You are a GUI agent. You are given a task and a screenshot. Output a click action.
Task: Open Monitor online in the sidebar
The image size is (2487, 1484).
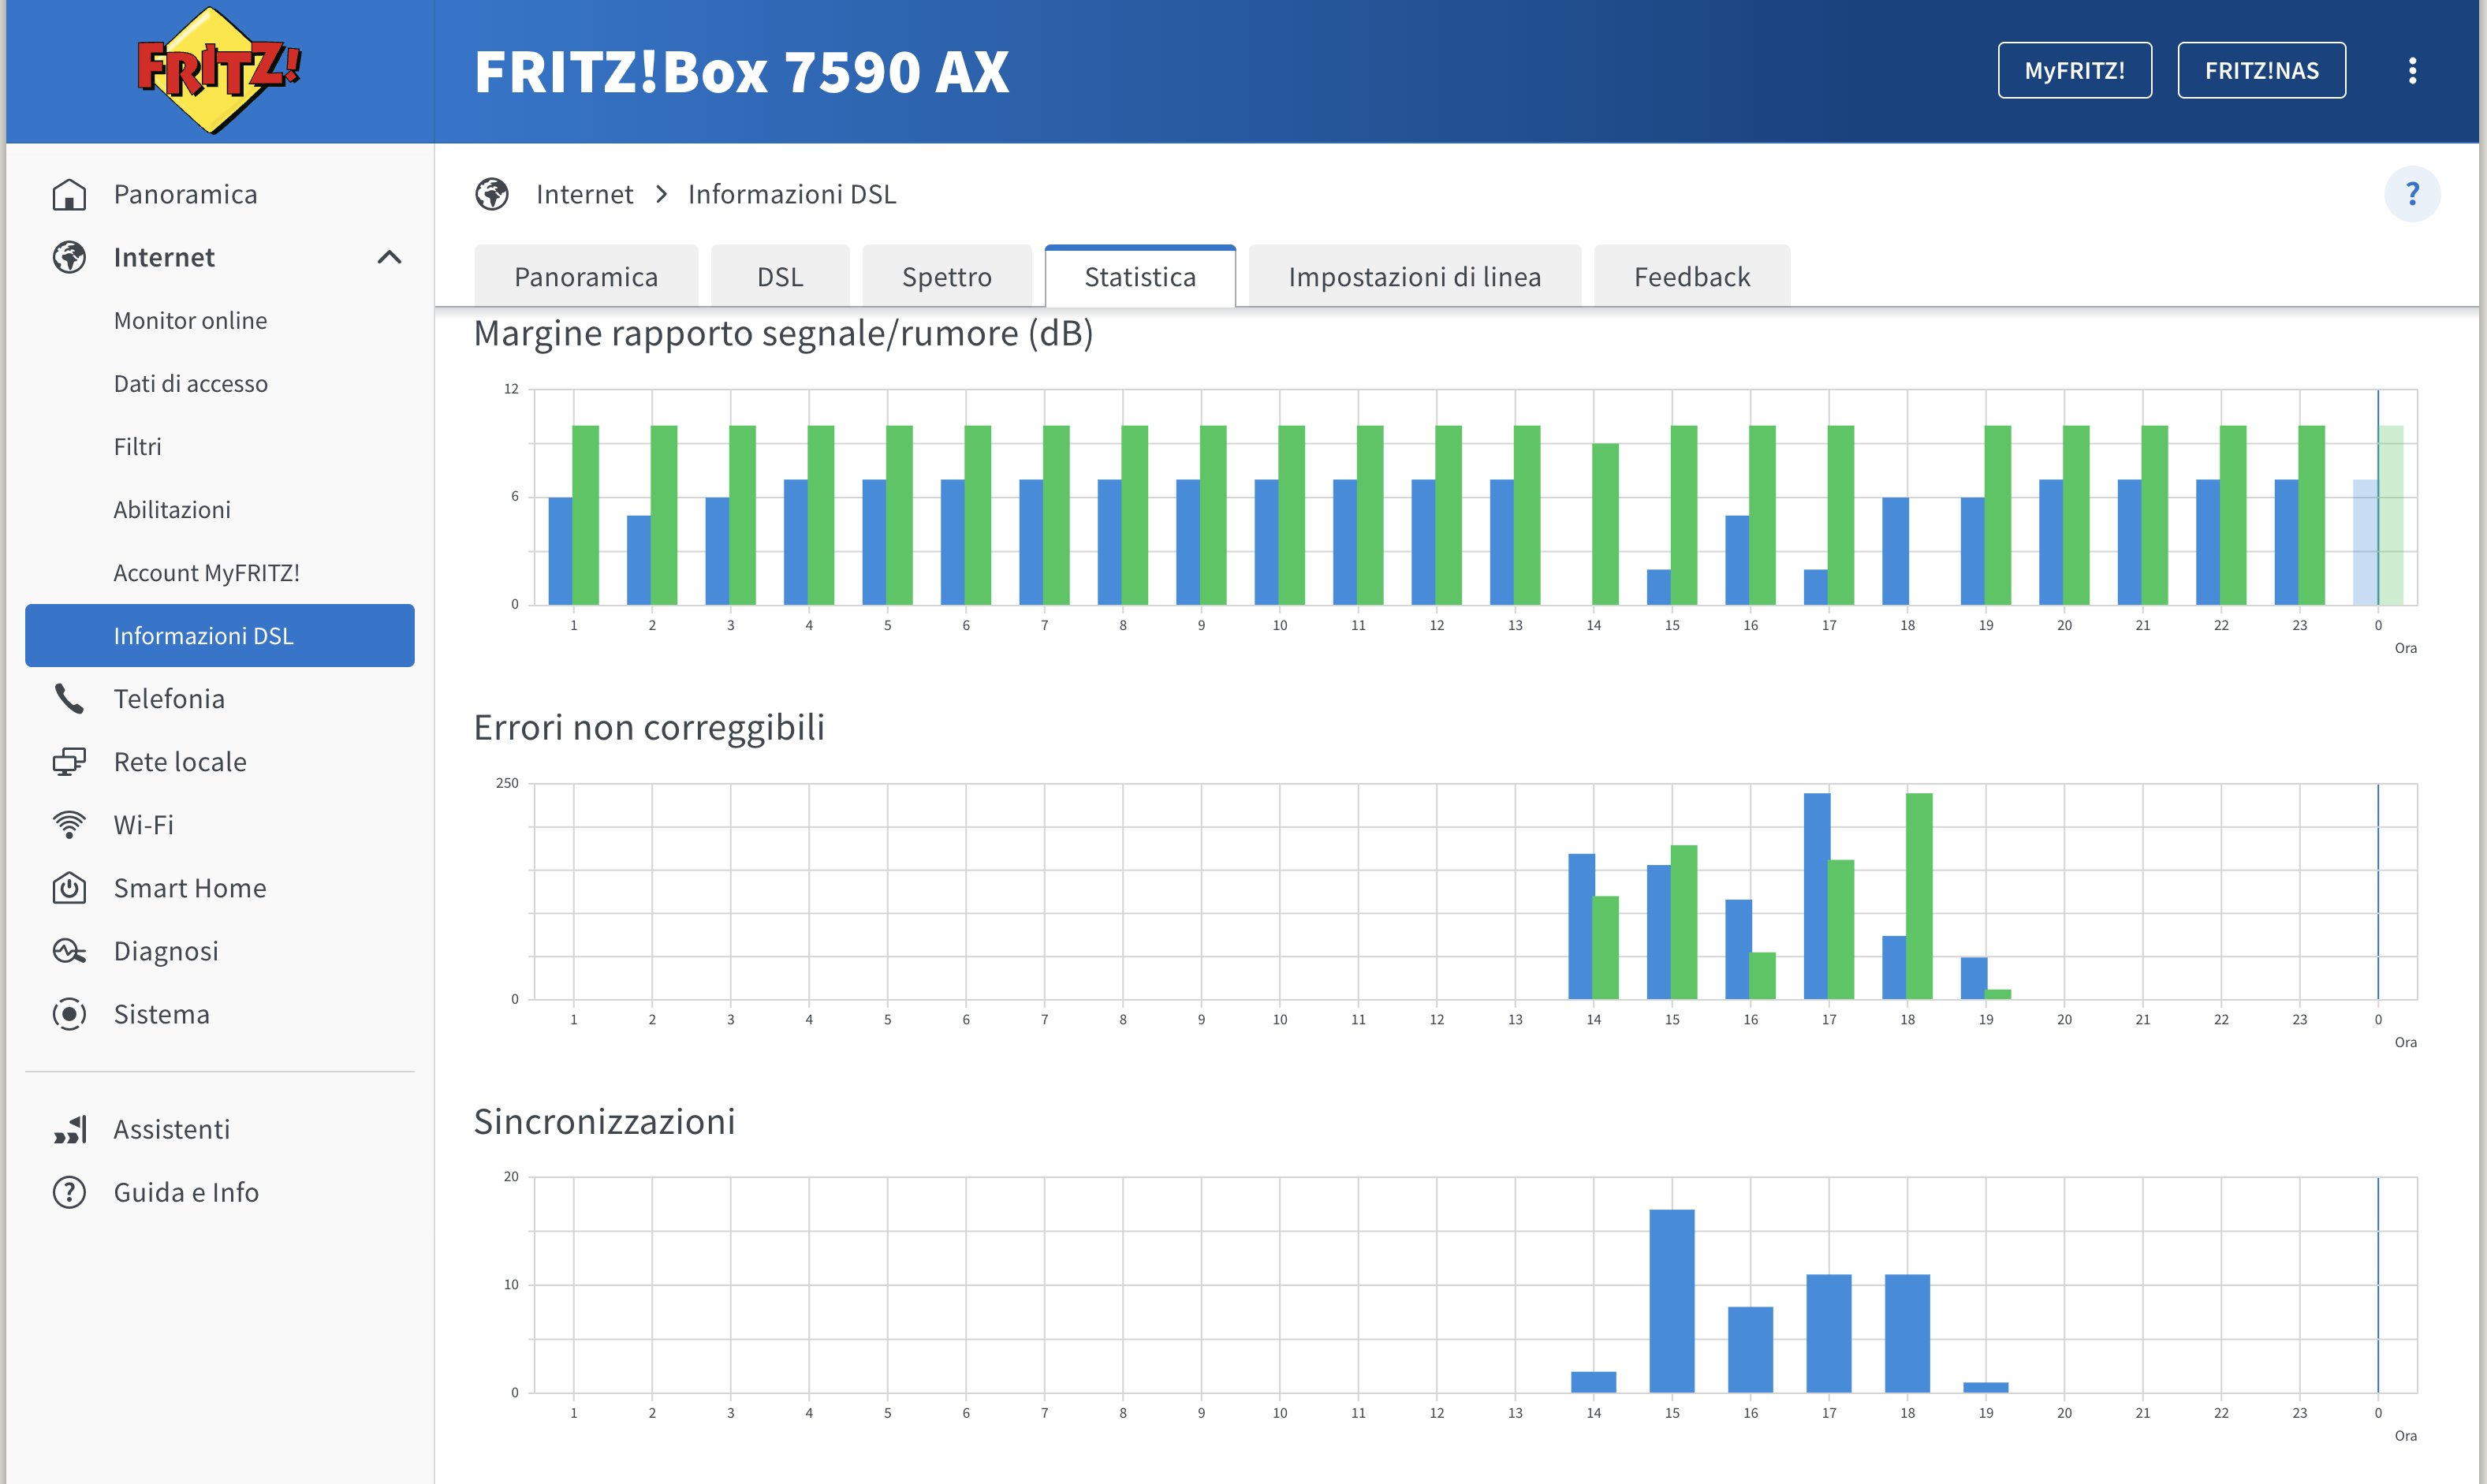220,320
